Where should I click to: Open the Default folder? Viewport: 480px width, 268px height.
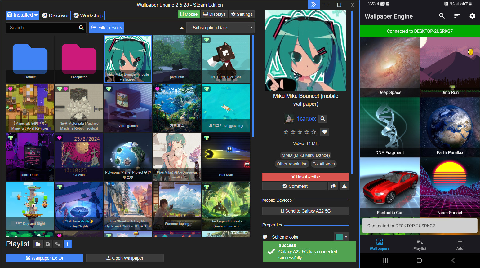click(30, 59)
